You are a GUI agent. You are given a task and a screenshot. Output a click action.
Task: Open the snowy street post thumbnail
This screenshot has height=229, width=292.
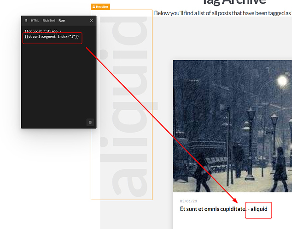[232, 126]
